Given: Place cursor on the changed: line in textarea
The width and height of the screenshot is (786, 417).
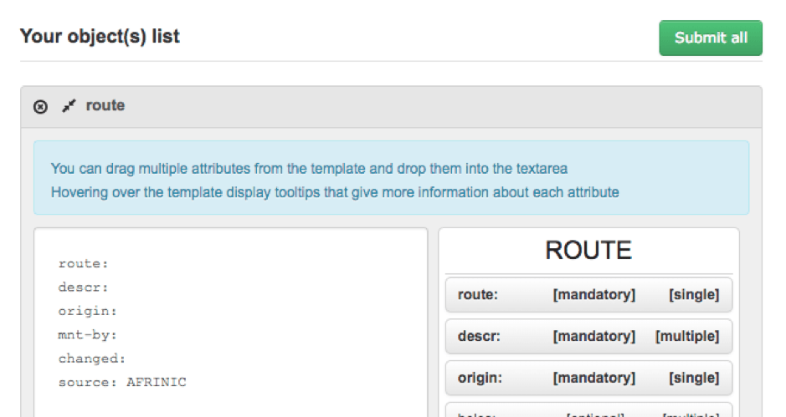Looking at the screenshot, I should 92,359.
